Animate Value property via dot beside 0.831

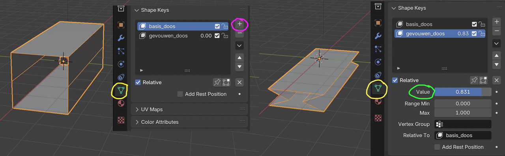pos(497,92)
